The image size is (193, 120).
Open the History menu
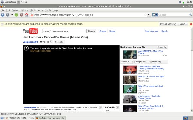coord(23,10)
